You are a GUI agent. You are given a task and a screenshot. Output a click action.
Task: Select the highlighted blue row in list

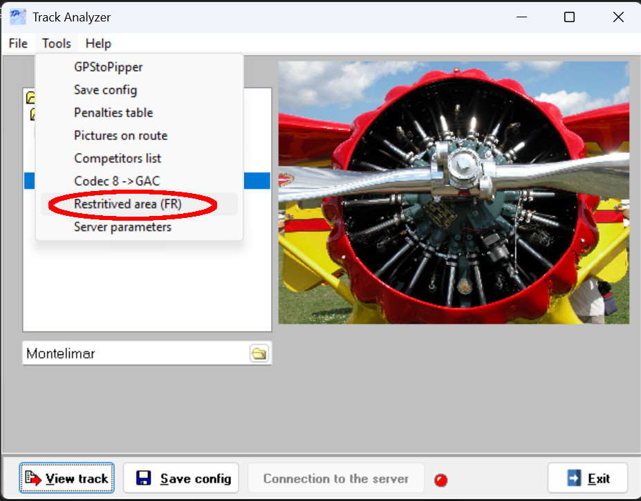[256, 181]
